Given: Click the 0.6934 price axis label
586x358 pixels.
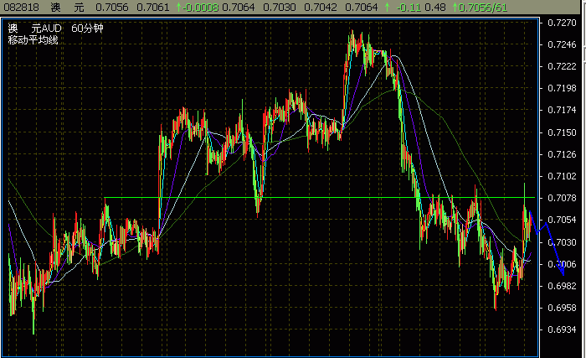Looking at the screenshot, I should click(x=562, y=329).
